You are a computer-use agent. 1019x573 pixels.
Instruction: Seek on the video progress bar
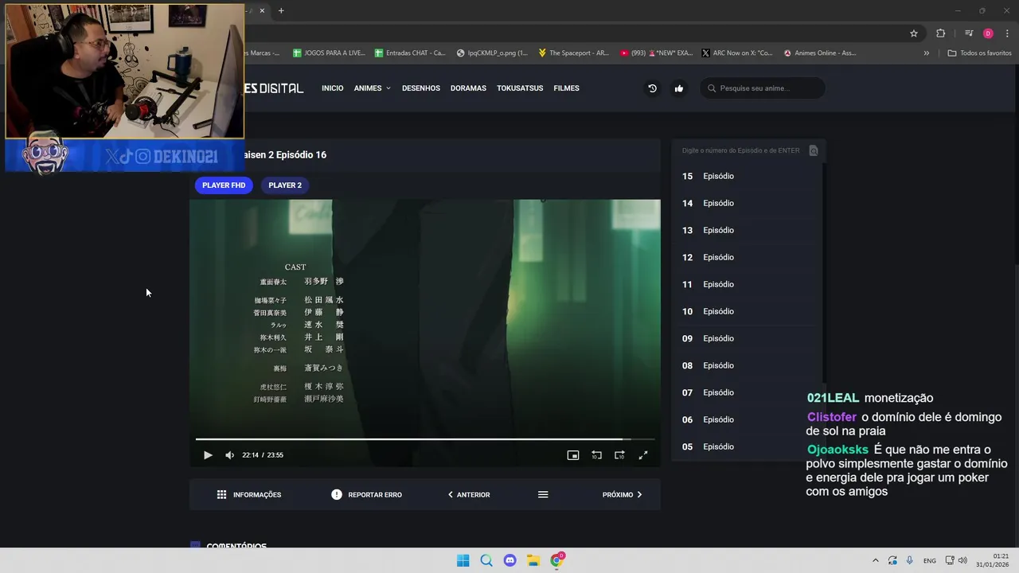(425, 439)
